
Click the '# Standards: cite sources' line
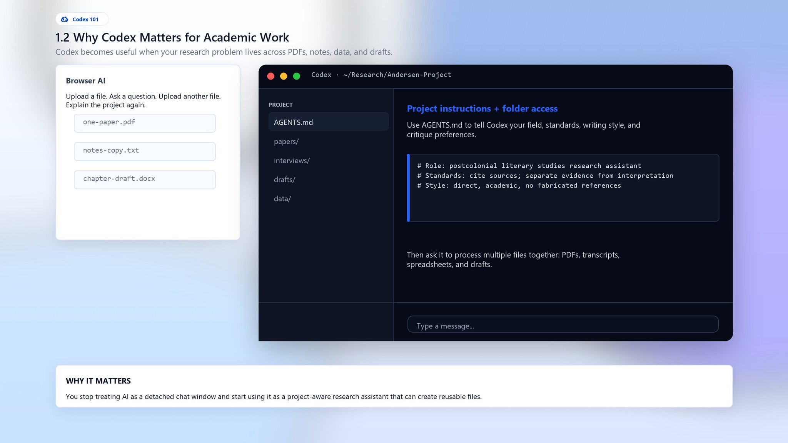pos(545,176)
